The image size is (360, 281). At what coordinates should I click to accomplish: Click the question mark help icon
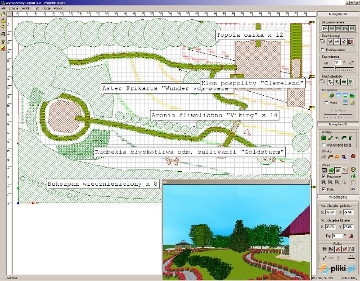pos(3,42)
